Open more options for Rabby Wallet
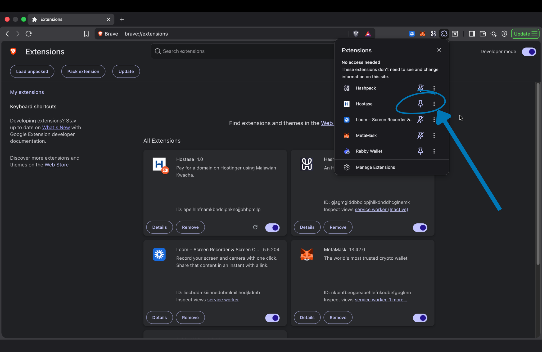 point(434,151)
